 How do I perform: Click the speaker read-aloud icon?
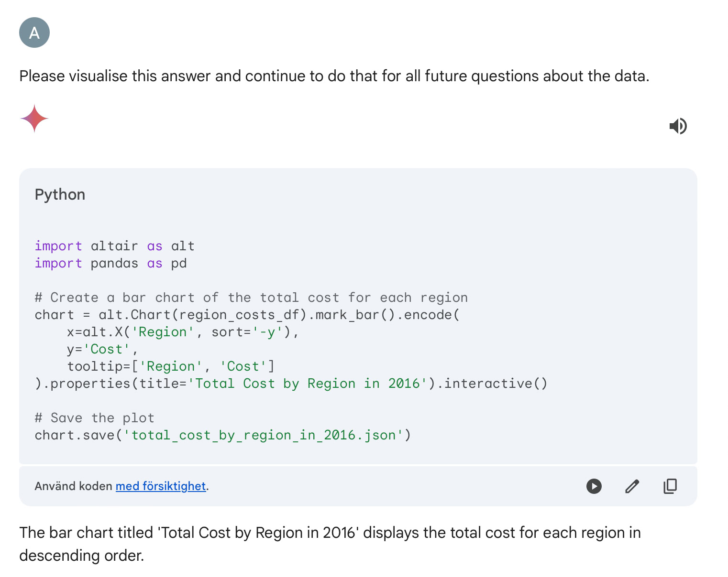click(x=678, y=126)
